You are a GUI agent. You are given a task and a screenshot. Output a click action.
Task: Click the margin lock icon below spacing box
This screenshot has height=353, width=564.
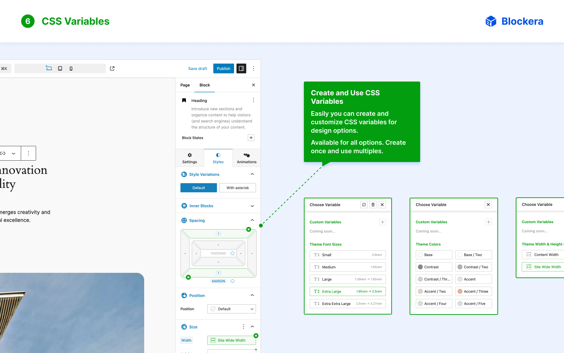(x=232, y=281)
